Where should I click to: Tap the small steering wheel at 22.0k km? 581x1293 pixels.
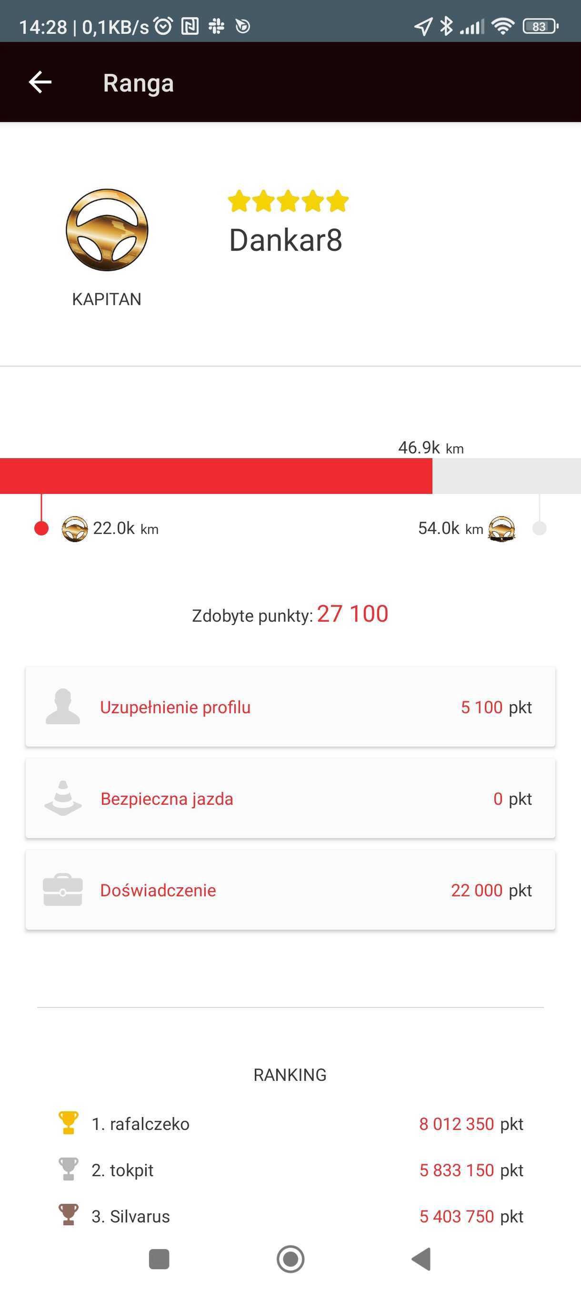pos(75,529)
